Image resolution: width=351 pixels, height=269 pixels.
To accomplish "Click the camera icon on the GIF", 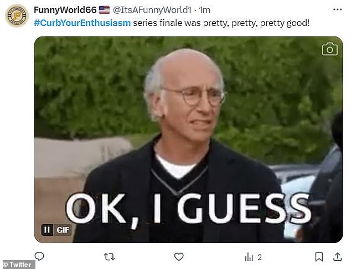I will click(x=330, y=49).
